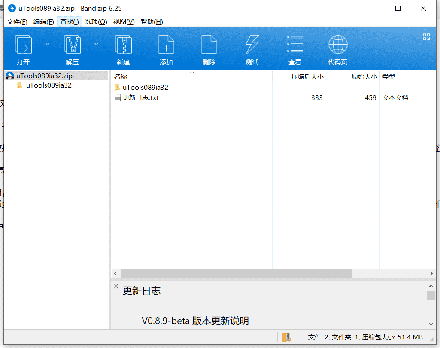The image size is (440, 348).
Task: Click horizontal scrollbar left arrow
Action: [x=116, y=273]
